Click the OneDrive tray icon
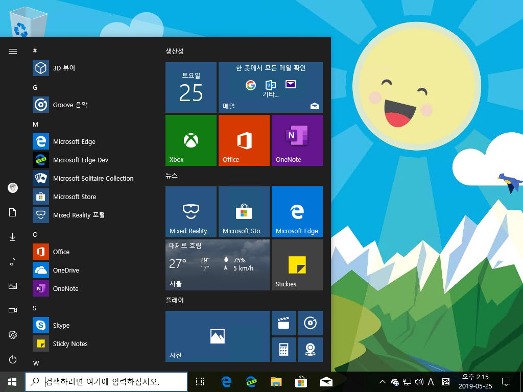 [395, 382]
